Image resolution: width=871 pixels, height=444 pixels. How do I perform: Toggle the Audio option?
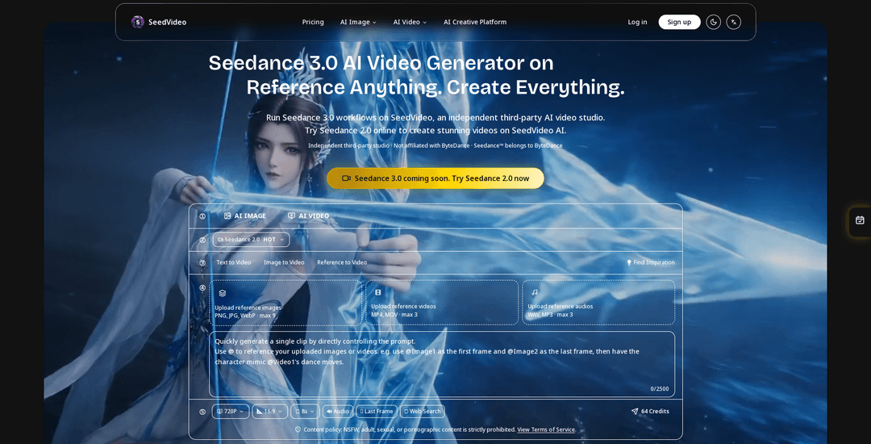click(338, 411)
